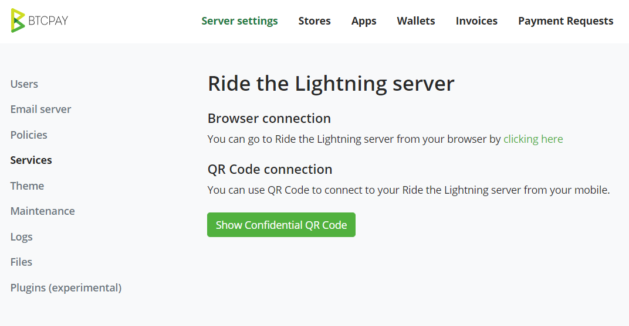Open Server settings in the top navigation
This screenshot has width=629, height=326.
pos(239,21)
